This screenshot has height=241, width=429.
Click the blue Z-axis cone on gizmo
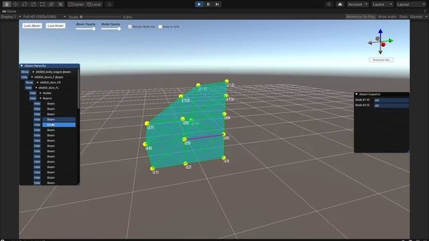380,31
